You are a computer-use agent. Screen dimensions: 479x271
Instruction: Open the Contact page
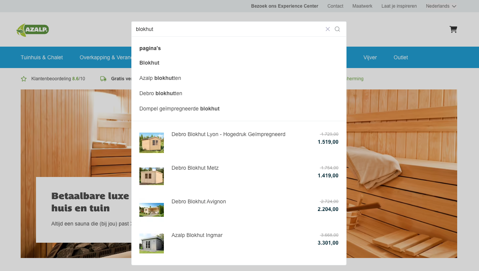coord(335,6)
